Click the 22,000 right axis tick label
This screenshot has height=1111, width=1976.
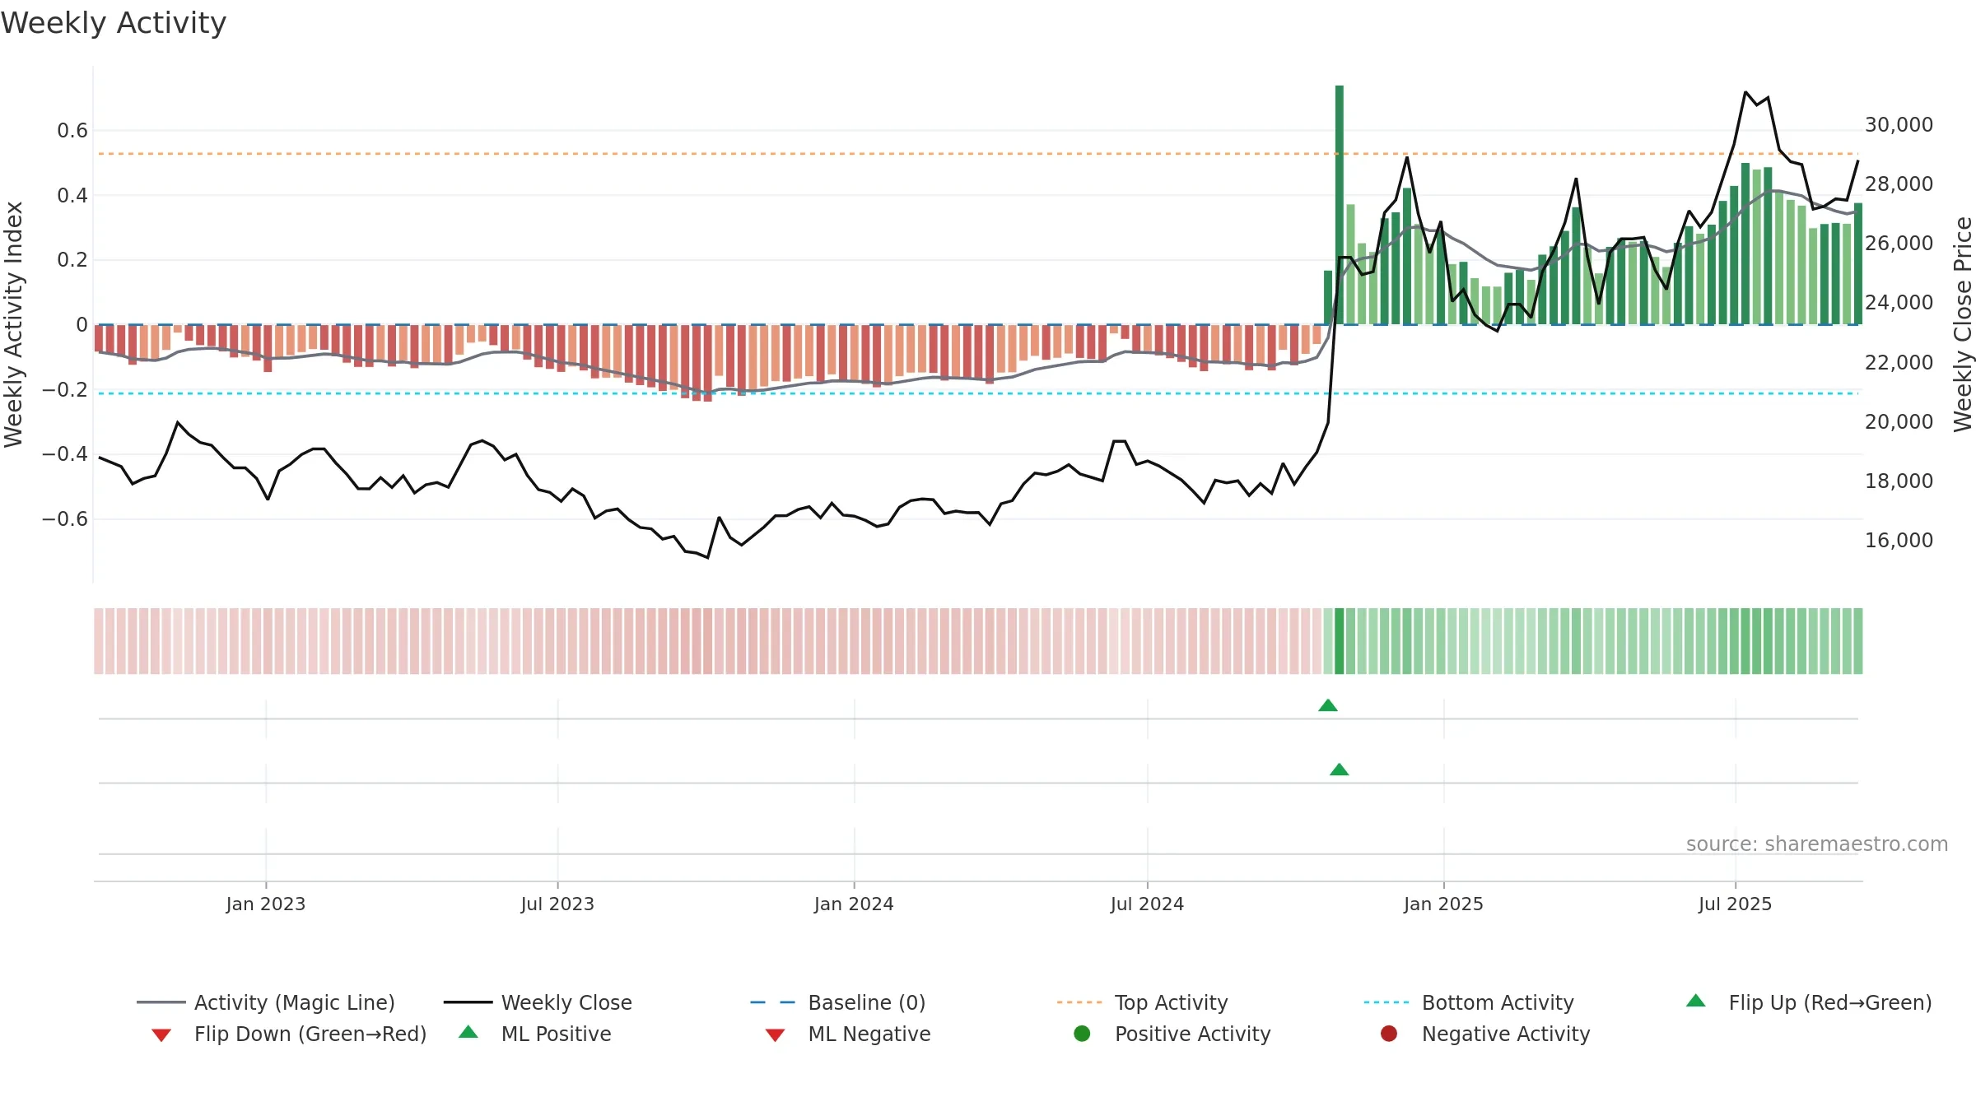[x=1899, y=362]
